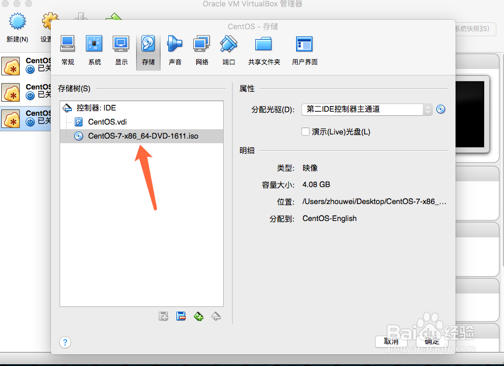
Task: Open help via the question mark button
Action: coord(65,342)
